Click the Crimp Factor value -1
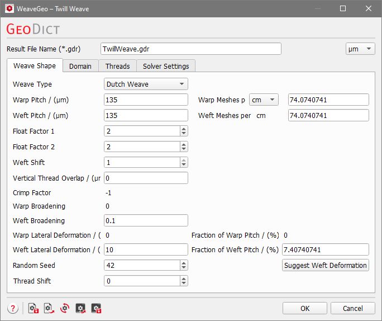Image resolution: width=382 pixels, height=321 pixels. pos(108,193)
